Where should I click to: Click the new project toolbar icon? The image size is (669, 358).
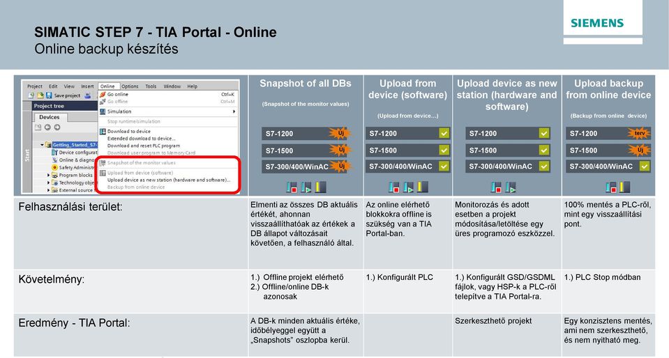pyautogui.click(x=31, y=95)
